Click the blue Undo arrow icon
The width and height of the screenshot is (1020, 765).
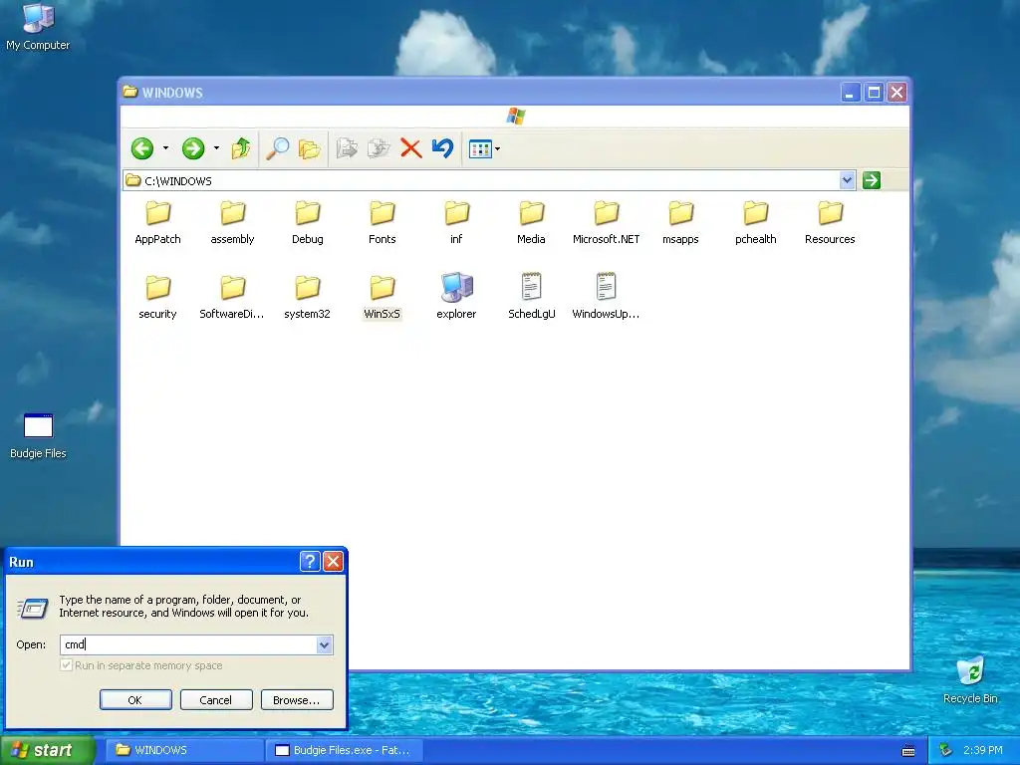pyautogui.click(x=442, y=148)
